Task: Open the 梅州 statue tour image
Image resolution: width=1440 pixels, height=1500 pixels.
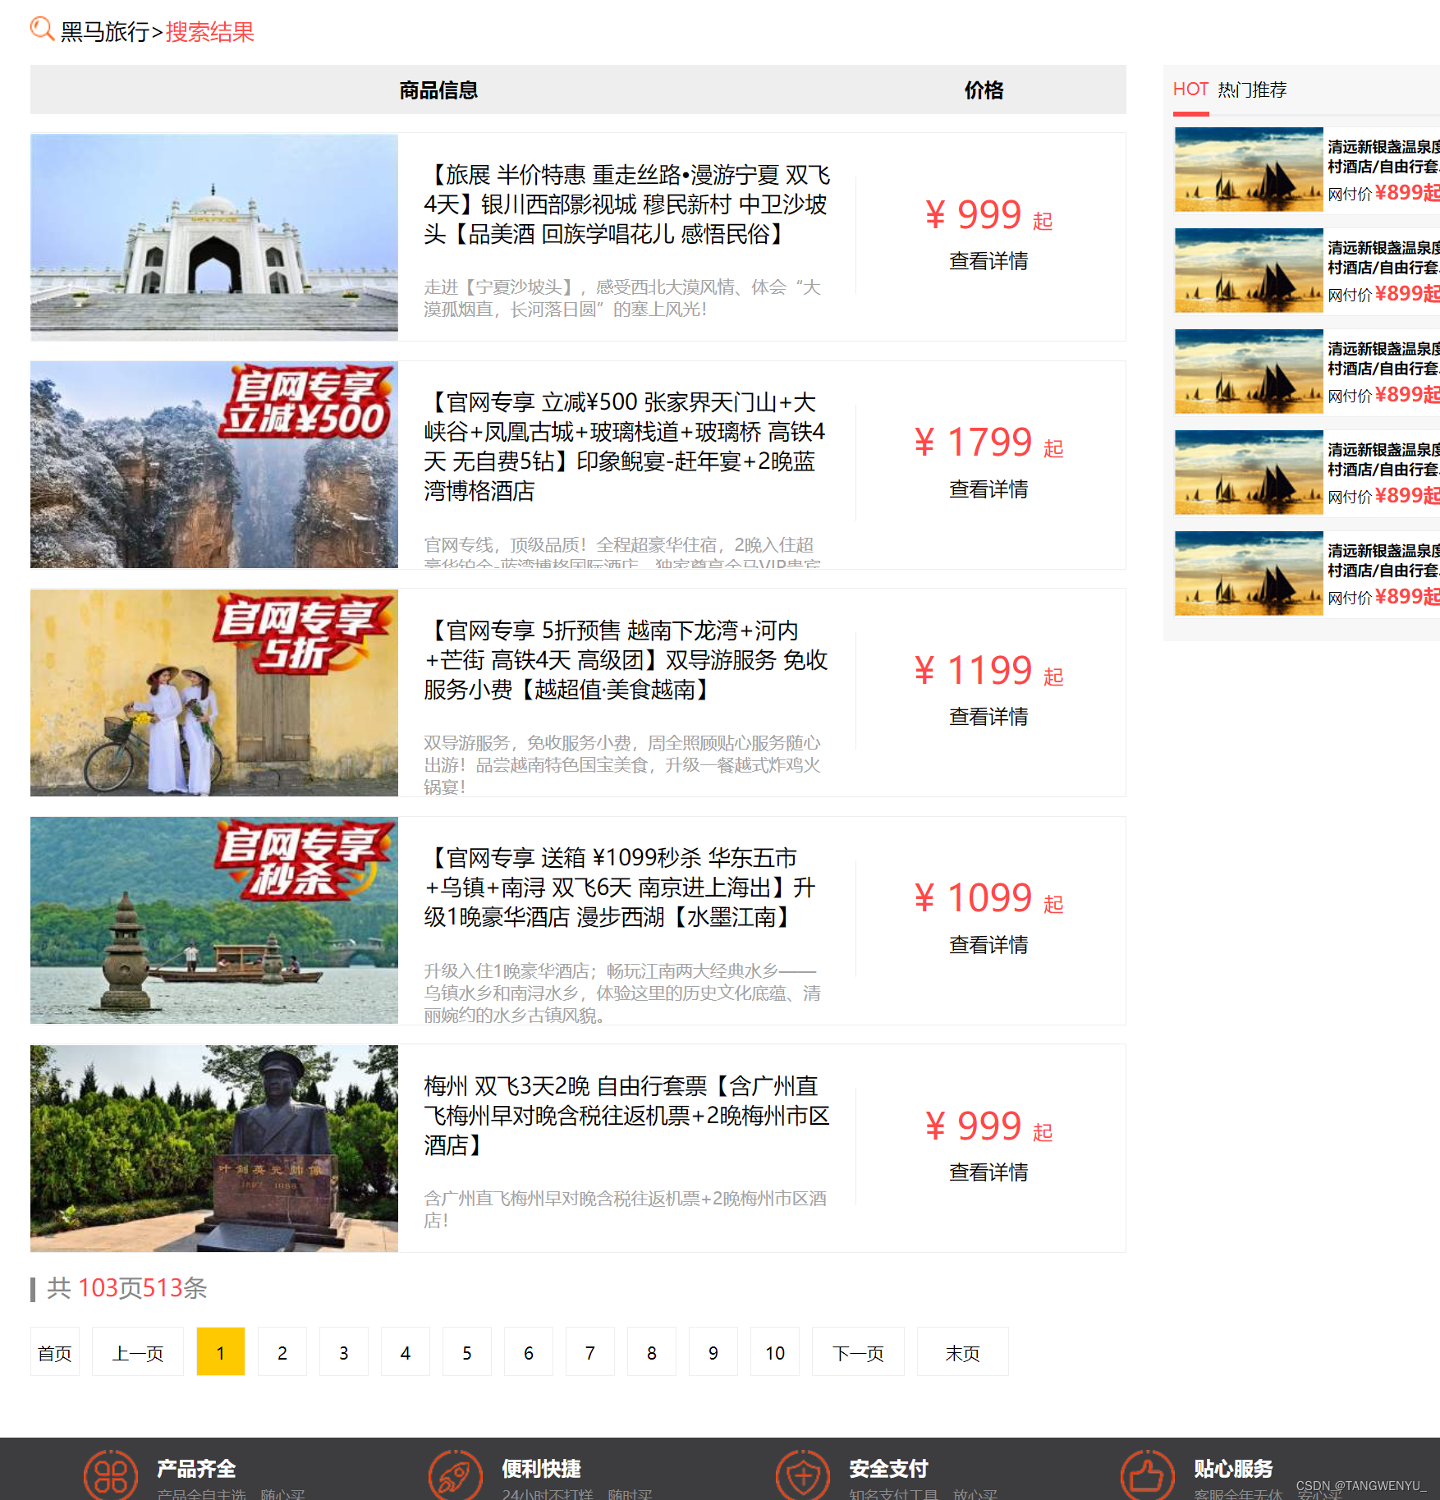Action: pyautogui.click(x=214, y=1149)
